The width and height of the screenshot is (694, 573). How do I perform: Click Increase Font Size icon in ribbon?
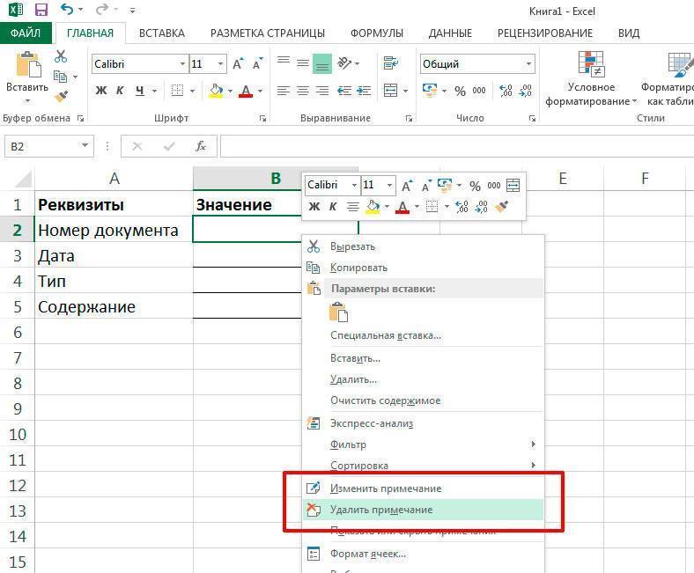click(x=217, y=64)
